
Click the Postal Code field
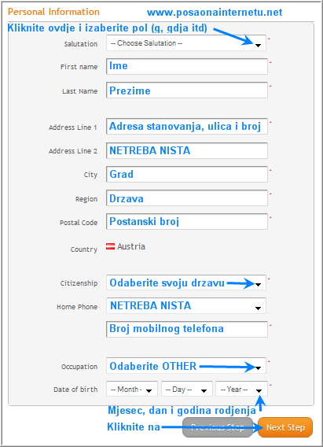(x=187, y=221)
